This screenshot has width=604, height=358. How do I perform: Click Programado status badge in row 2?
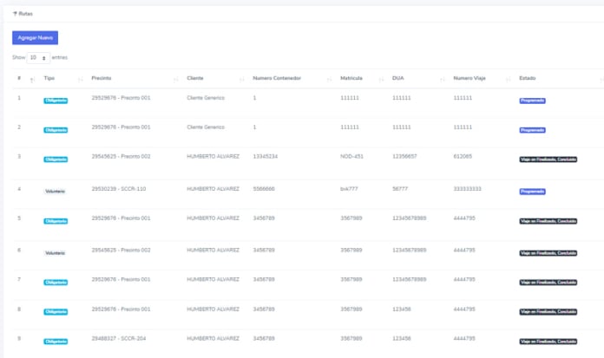(x=532, y=130)
